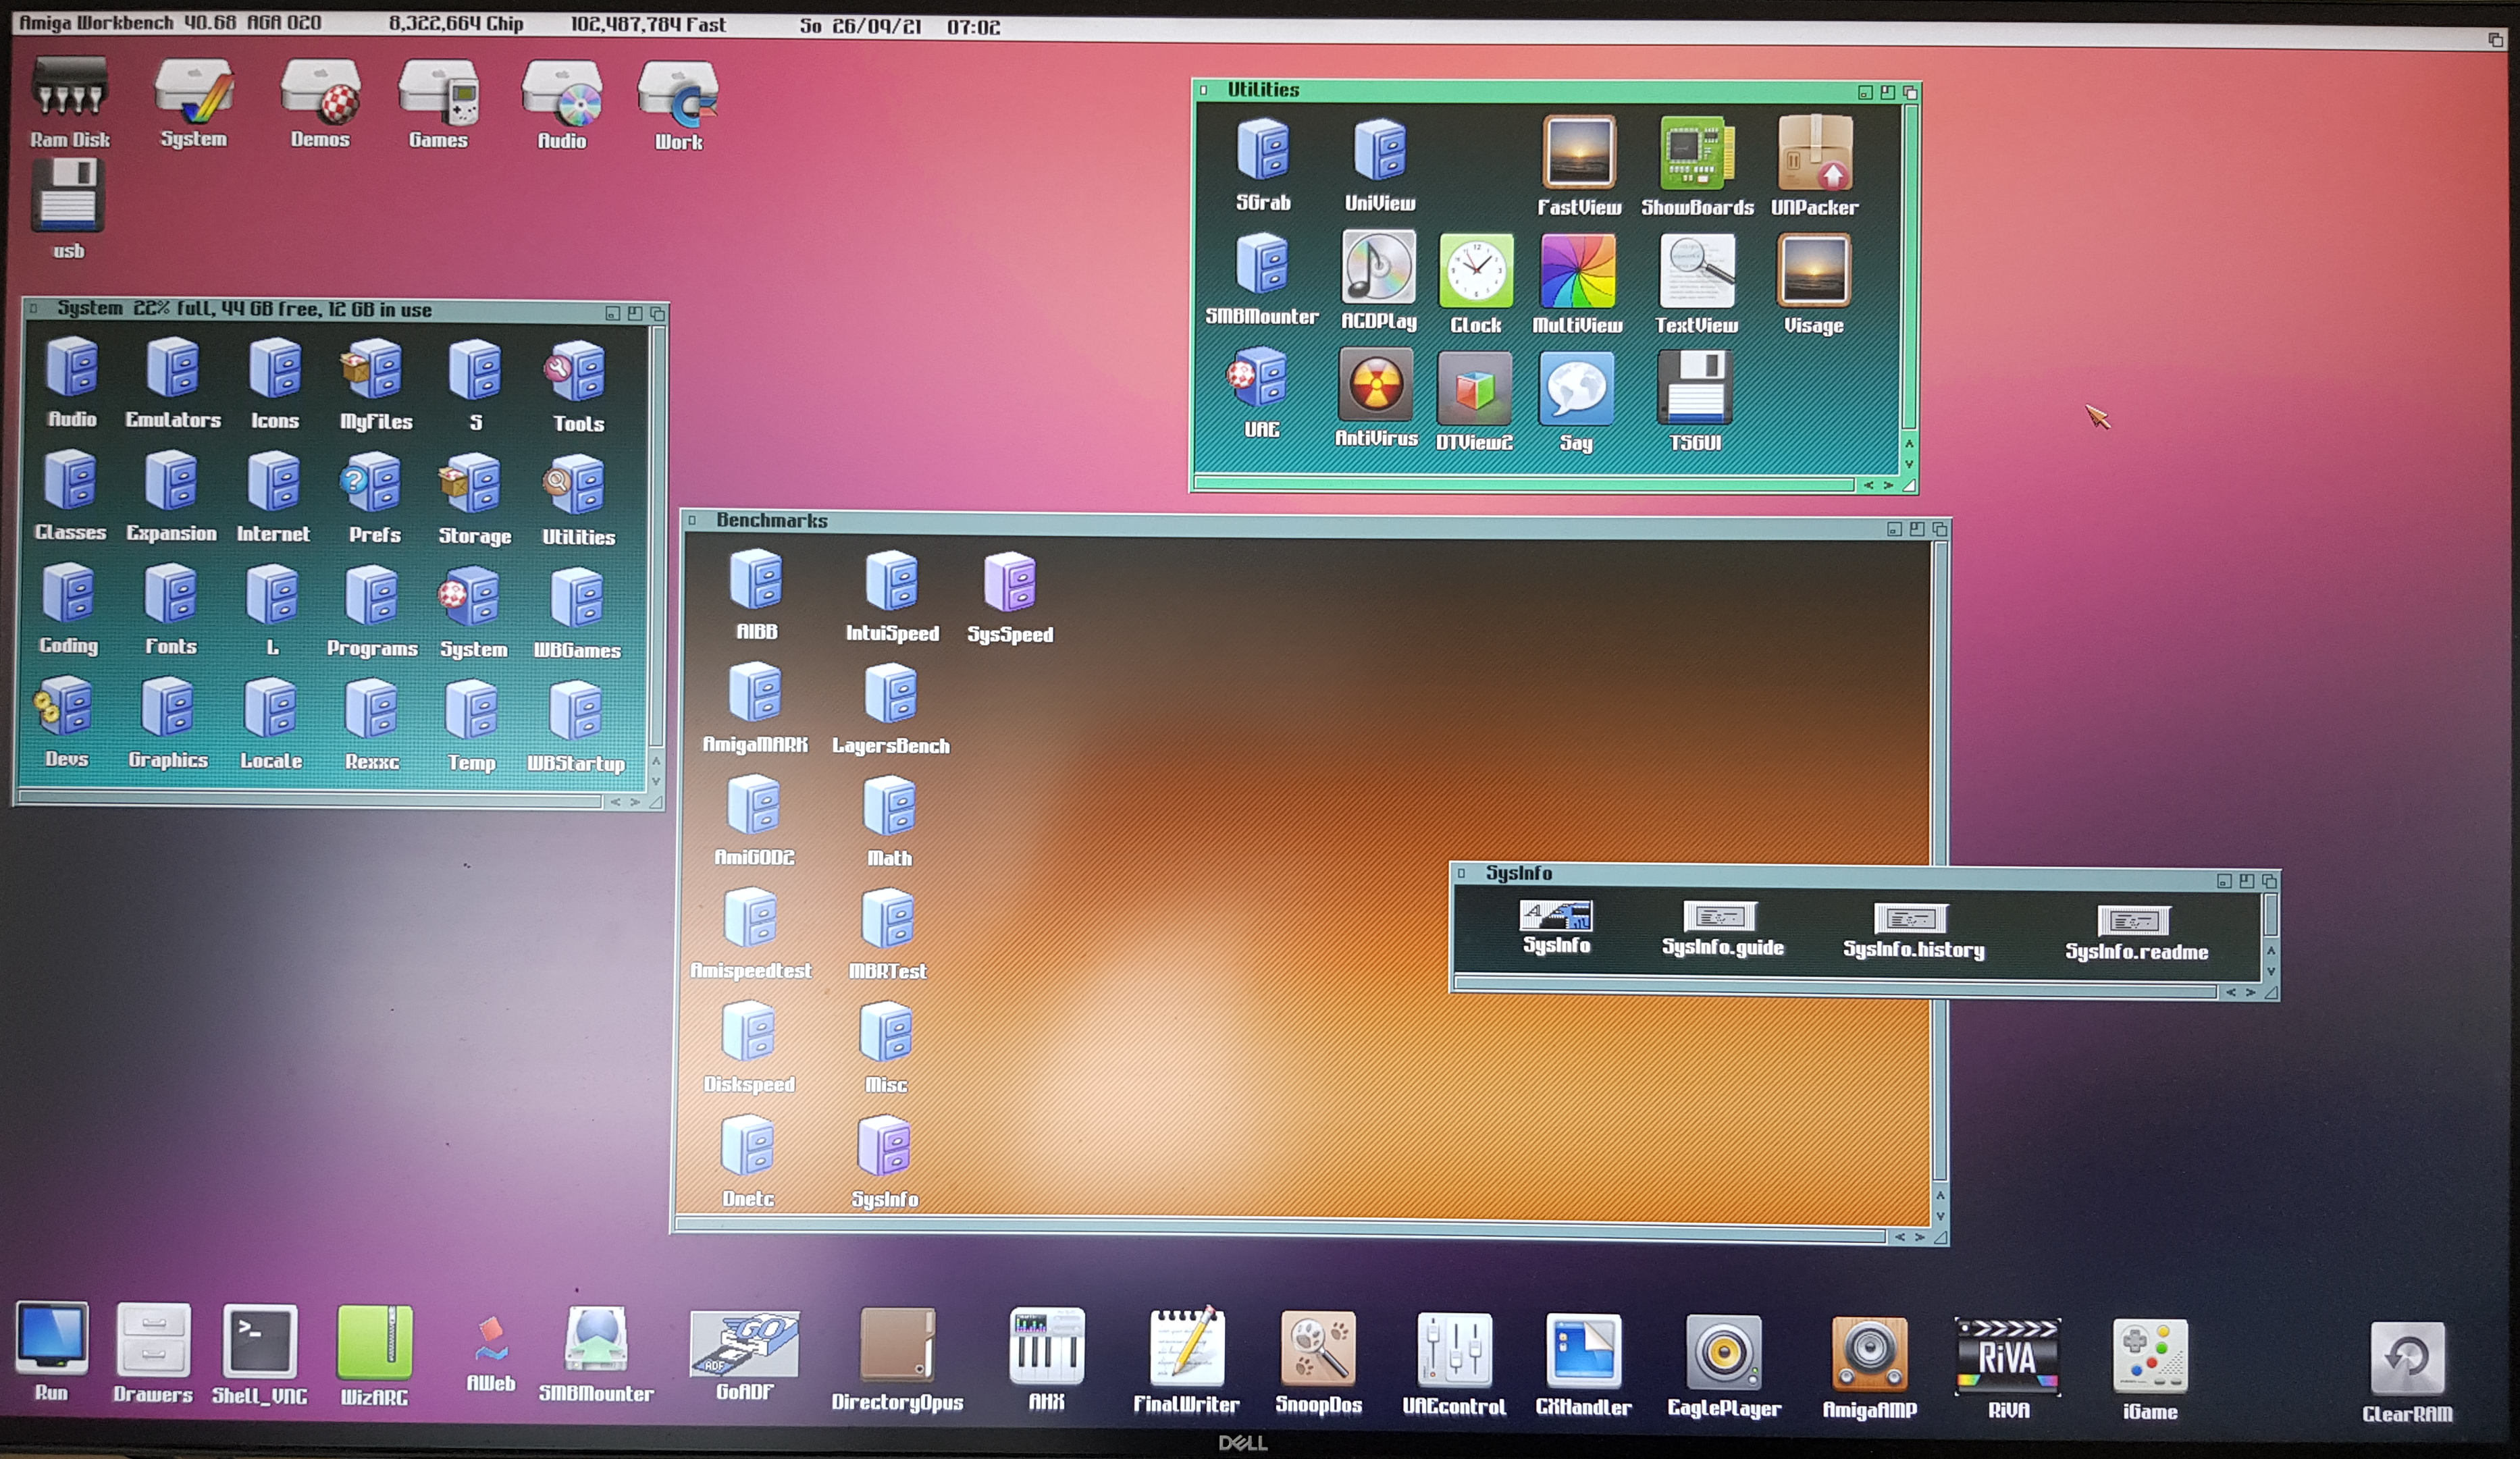This screenshot has width=2520, height=1459.
Task: Click the screen depth gadget on the Workbench title bar
Action: (2495, 39)
